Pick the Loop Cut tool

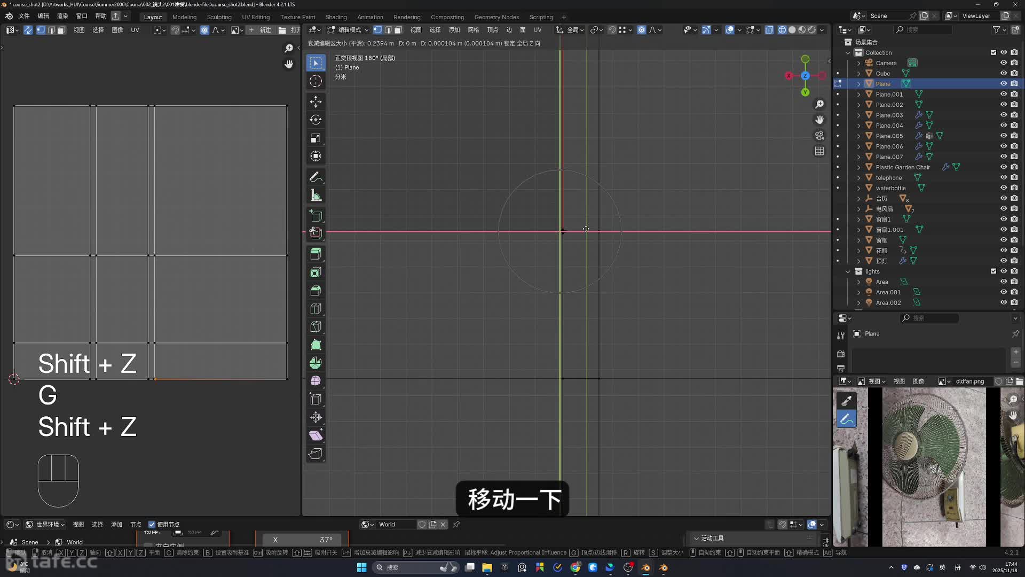click(x=316, y=309)
